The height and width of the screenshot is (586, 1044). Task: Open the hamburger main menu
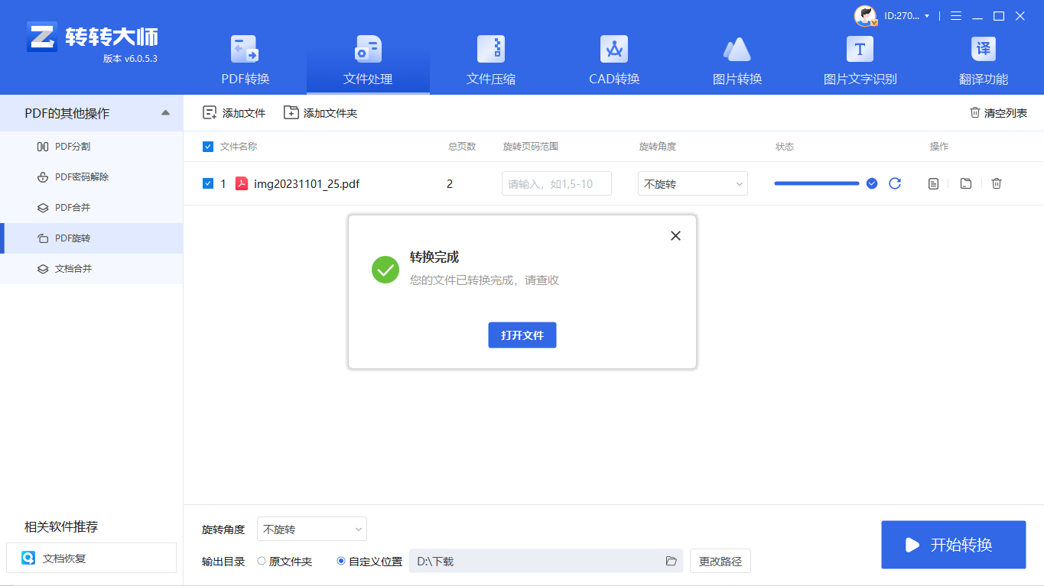[955, 16]
